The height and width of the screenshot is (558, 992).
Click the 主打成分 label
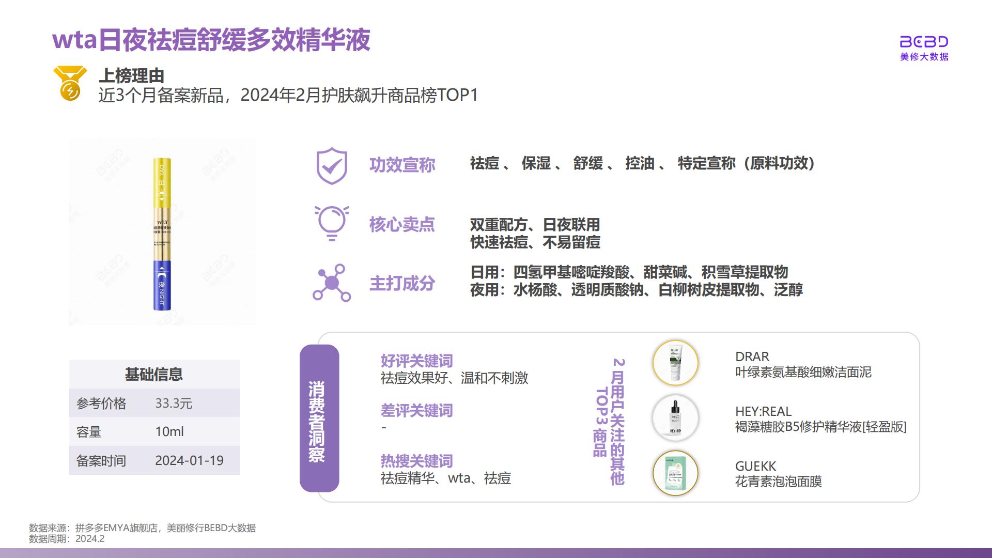[x=402, y=283]
